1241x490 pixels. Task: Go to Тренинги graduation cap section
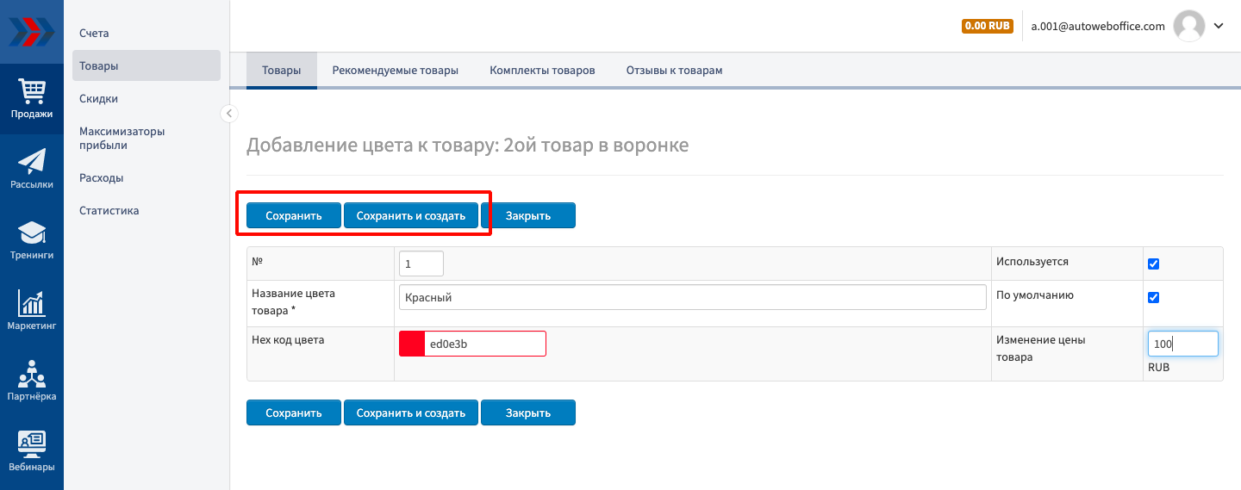pos(32,240)
